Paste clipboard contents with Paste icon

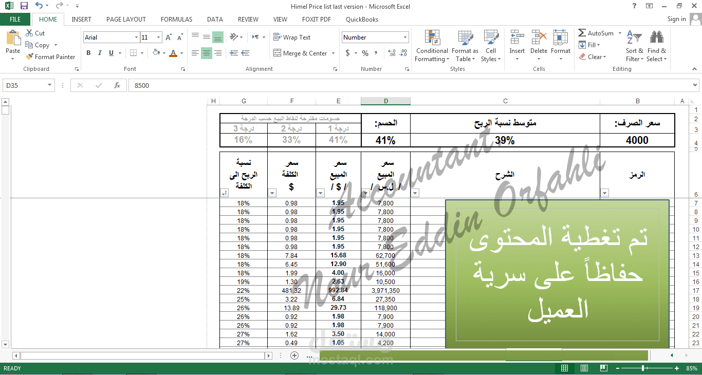(x=13, y=38)
